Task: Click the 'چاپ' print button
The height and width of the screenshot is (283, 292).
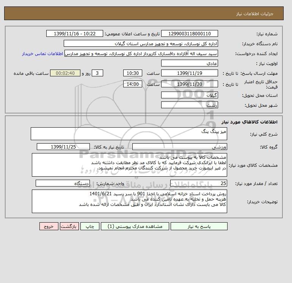Action: point(90,226)
